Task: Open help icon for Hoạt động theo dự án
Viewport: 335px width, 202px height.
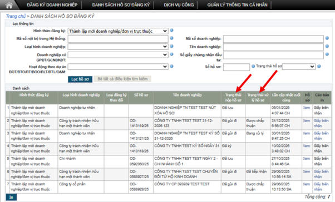Action: coord(171,67)
